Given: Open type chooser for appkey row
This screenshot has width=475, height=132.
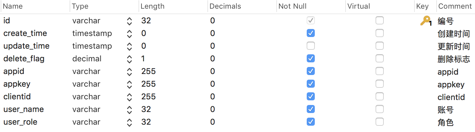Looking at the screenshot, I should pyautogui.click(x=129, y=84).
